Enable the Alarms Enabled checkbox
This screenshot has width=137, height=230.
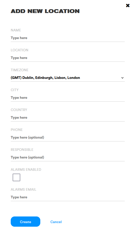pos(16,177)
